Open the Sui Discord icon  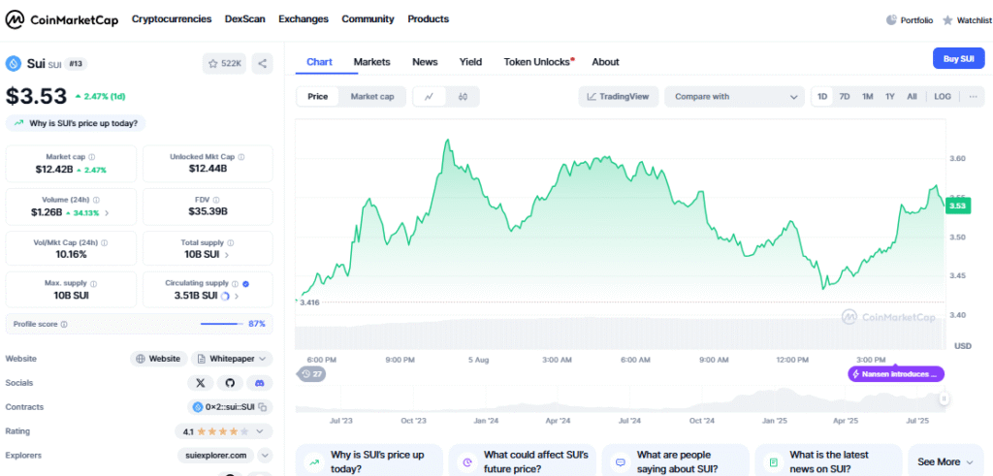258,383
